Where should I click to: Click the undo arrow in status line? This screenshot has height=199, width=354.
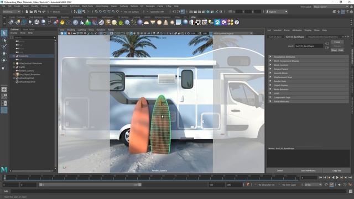pos(40,12)
